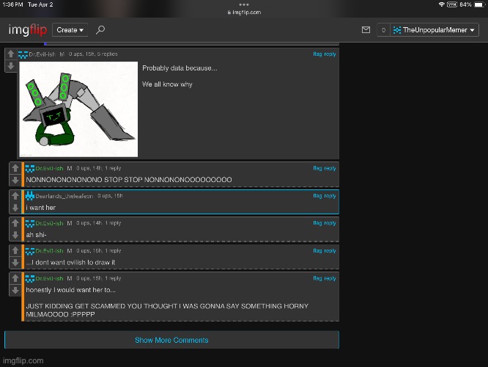Screen dimensions: 488x367
Task: Click the imgflip logo
Action: pos(27,30)
